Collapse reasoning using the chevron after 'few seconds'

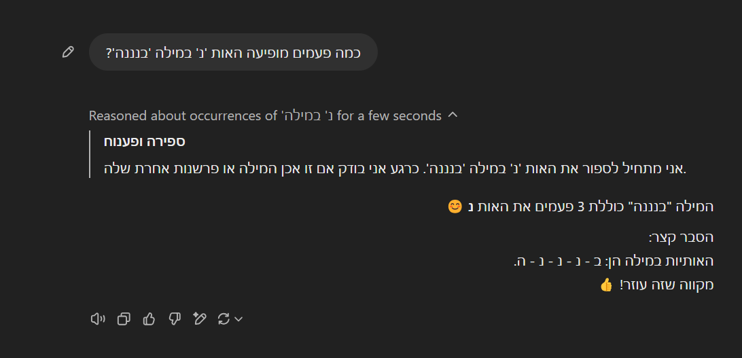[453, 115]
